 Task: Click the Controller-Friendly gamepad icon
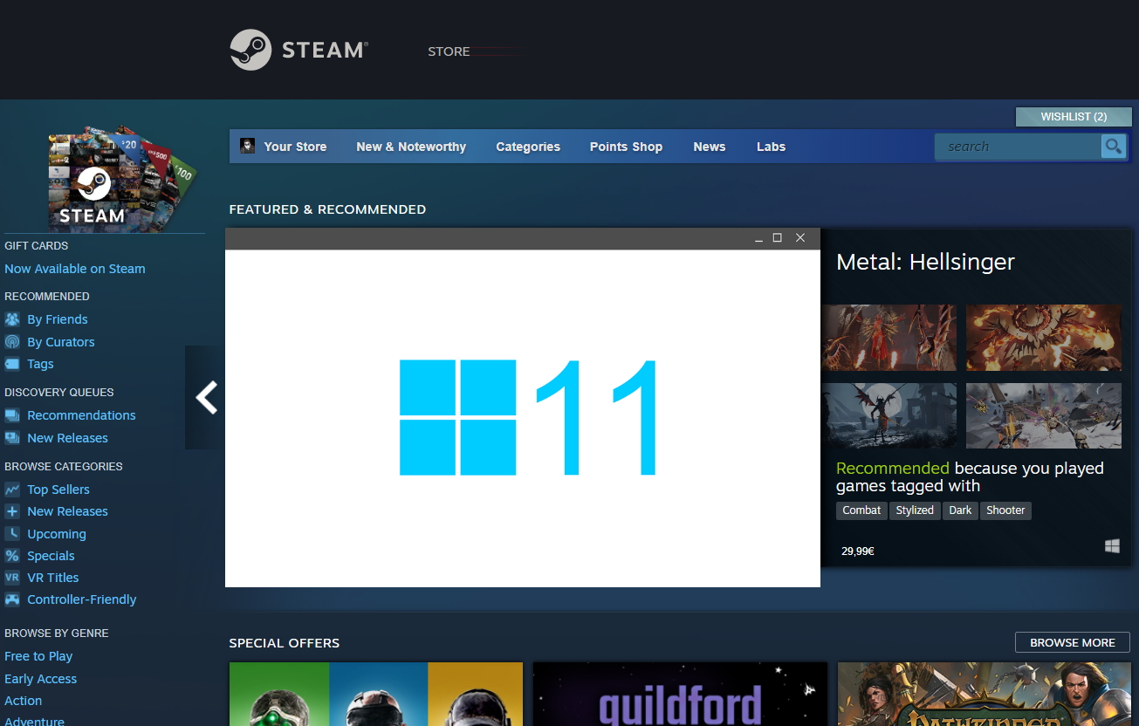pyautogui.click(x=12, y=599)
